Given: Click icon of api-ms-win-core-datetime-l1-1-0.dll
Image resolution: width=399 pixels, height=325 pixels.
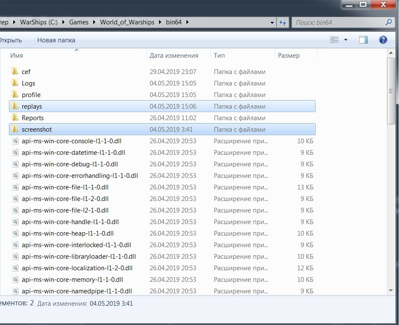Looking at the screenshot, I should 15,152.
